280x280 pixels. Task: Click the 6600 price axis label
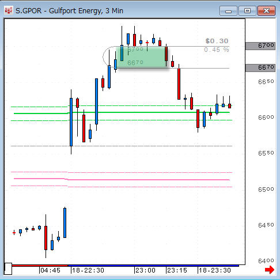tap(266, 118)
